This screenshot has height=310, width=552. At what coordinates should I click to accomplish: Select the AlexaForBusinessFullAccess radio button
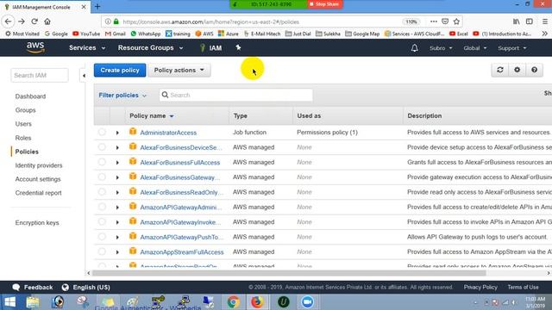102,162
